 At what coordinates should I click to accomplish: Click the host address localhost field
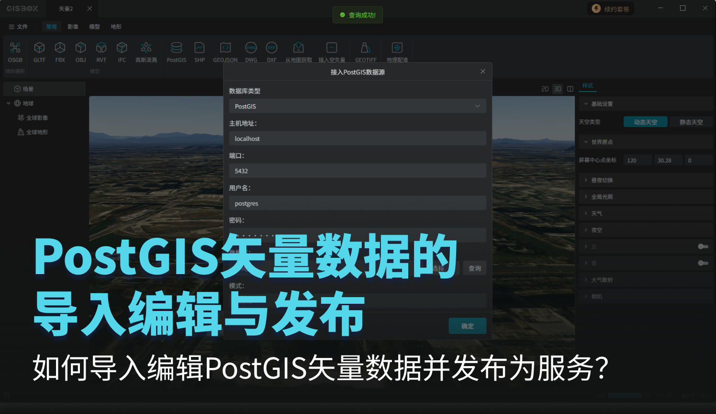point(357,138)
